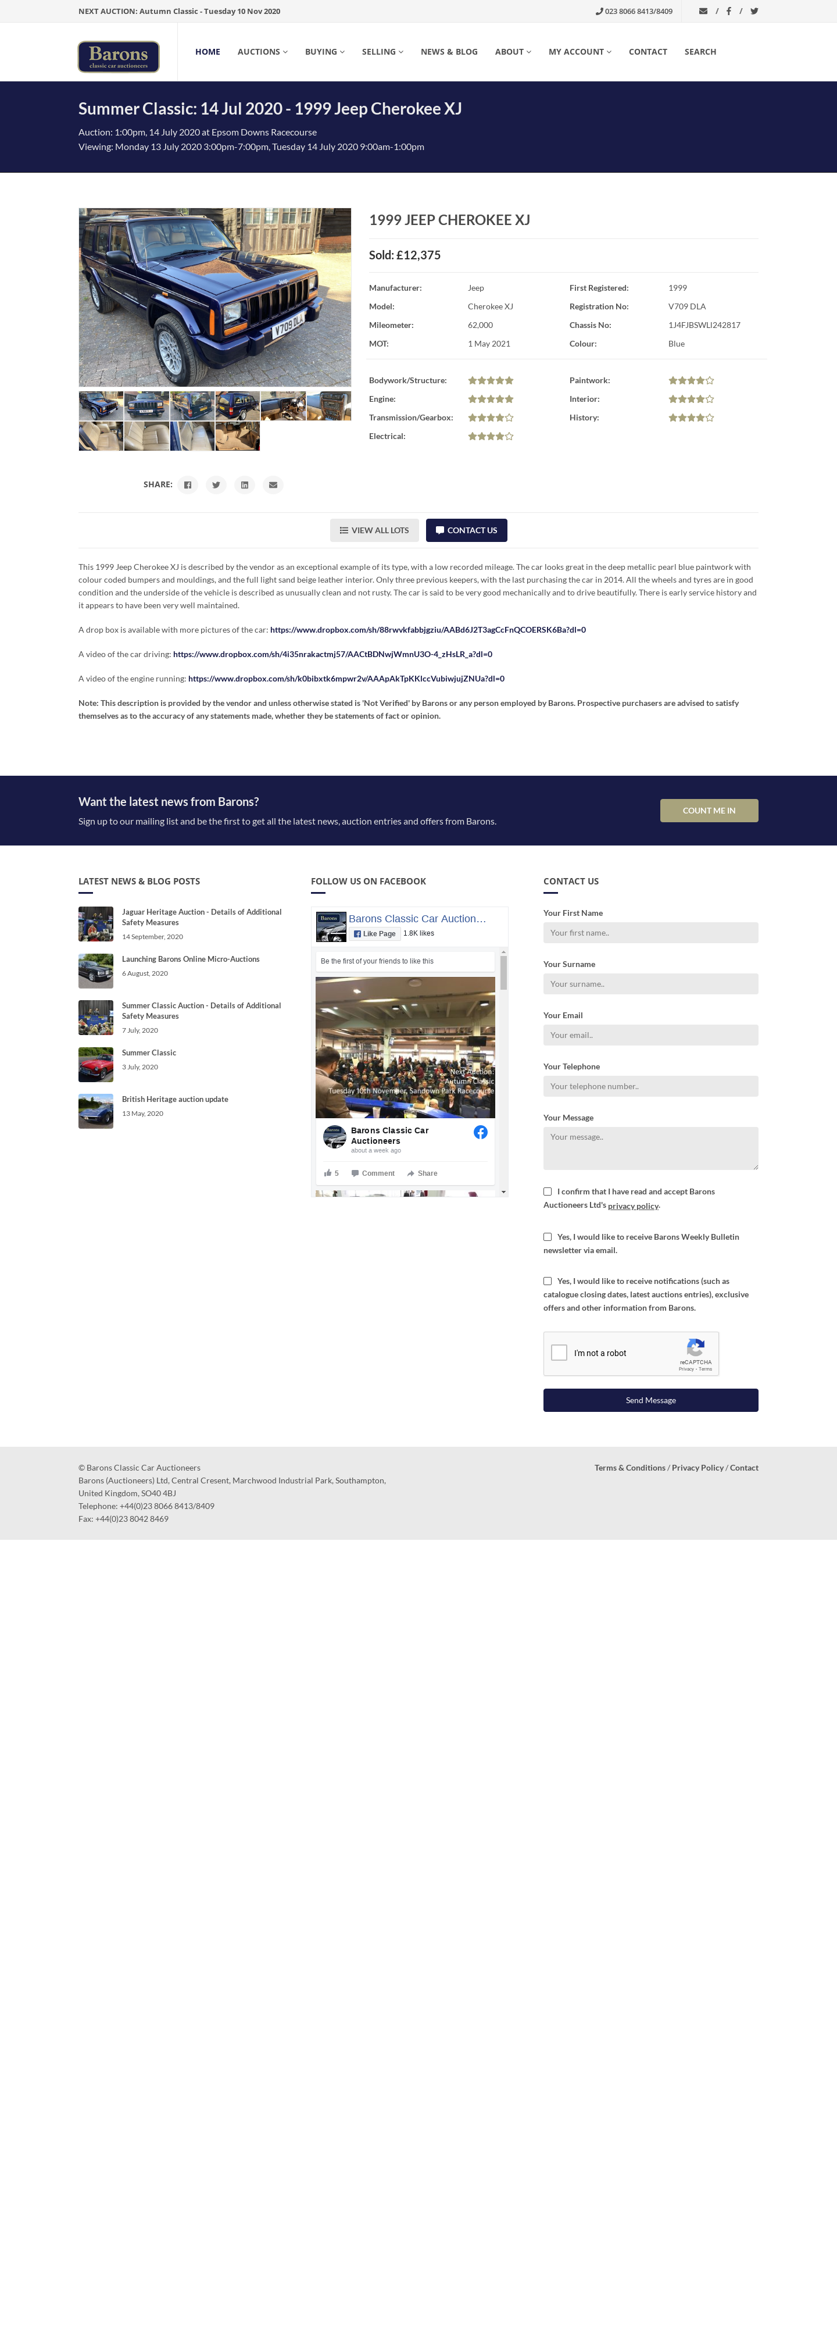Open News & Blog page
This screenshot has width=837, height=2326.
449,52
